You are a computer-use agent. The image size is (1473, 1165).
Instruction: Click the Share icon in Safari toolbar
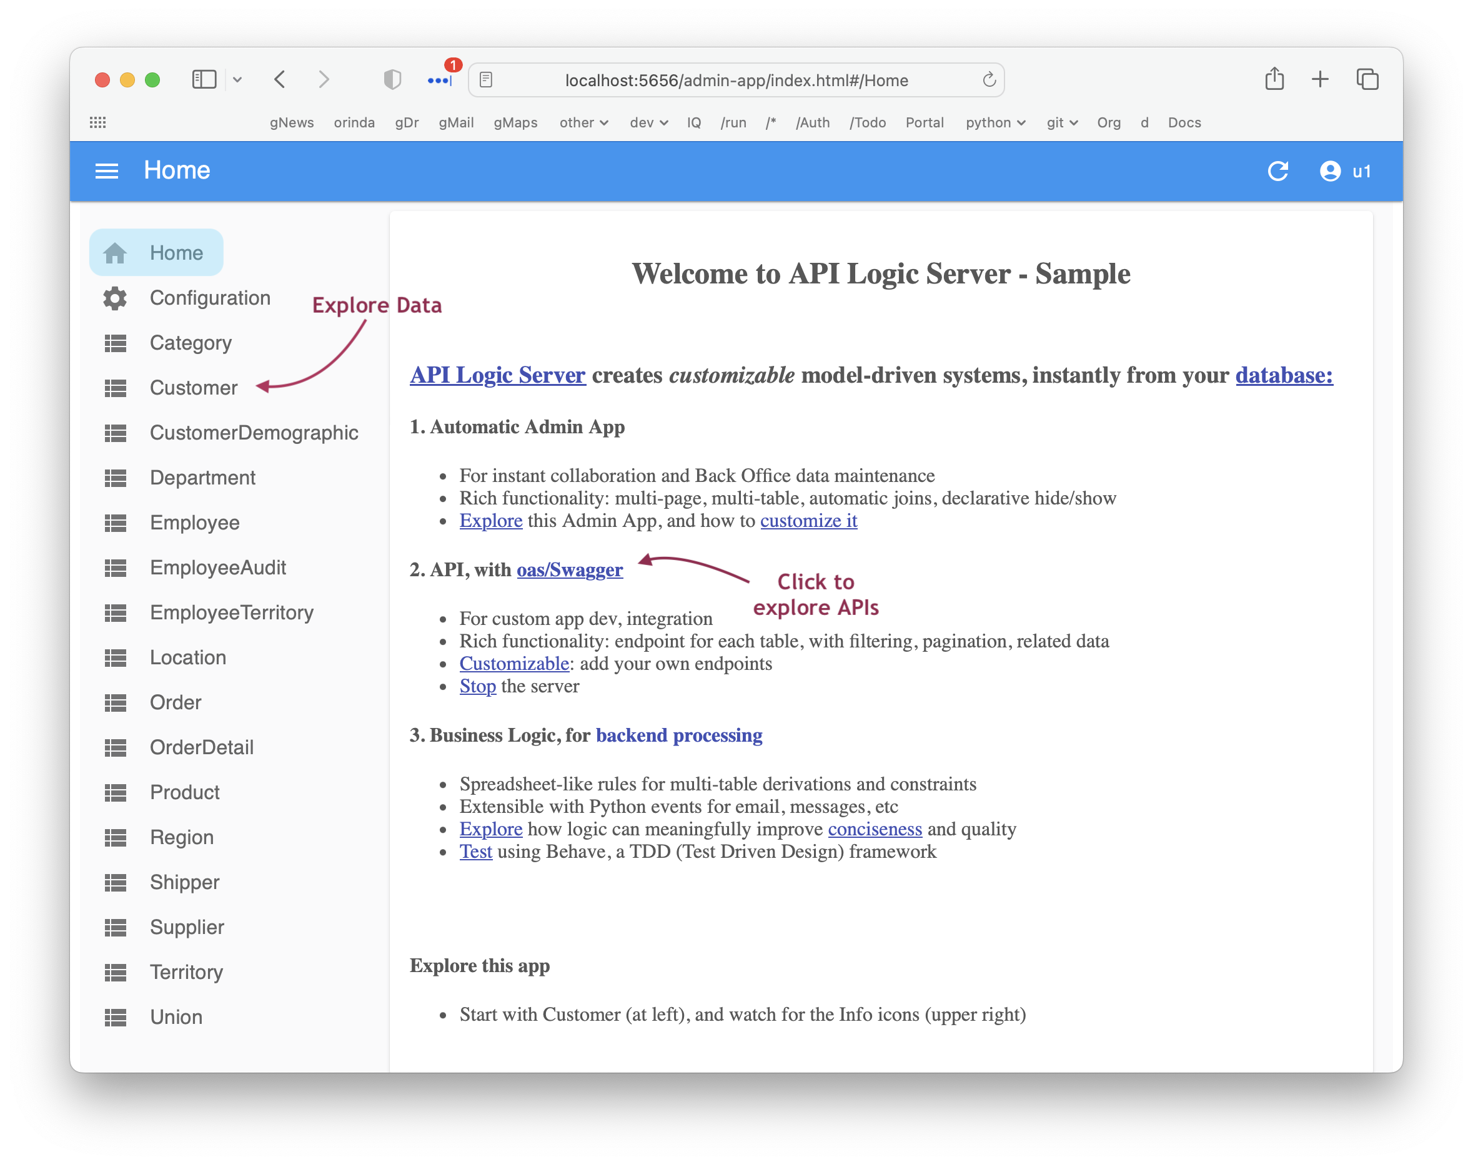pos(1274,80)
